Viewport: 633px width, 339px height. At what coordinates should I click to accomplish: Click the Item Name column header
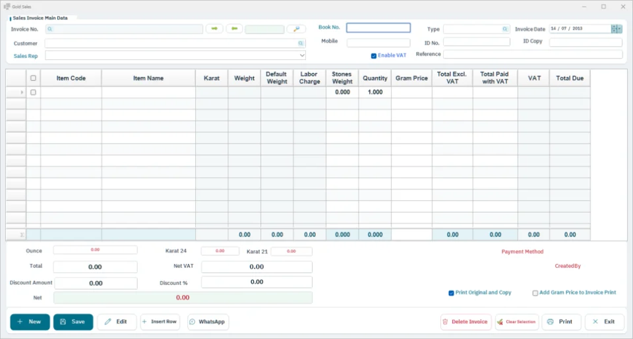point(148,78)
